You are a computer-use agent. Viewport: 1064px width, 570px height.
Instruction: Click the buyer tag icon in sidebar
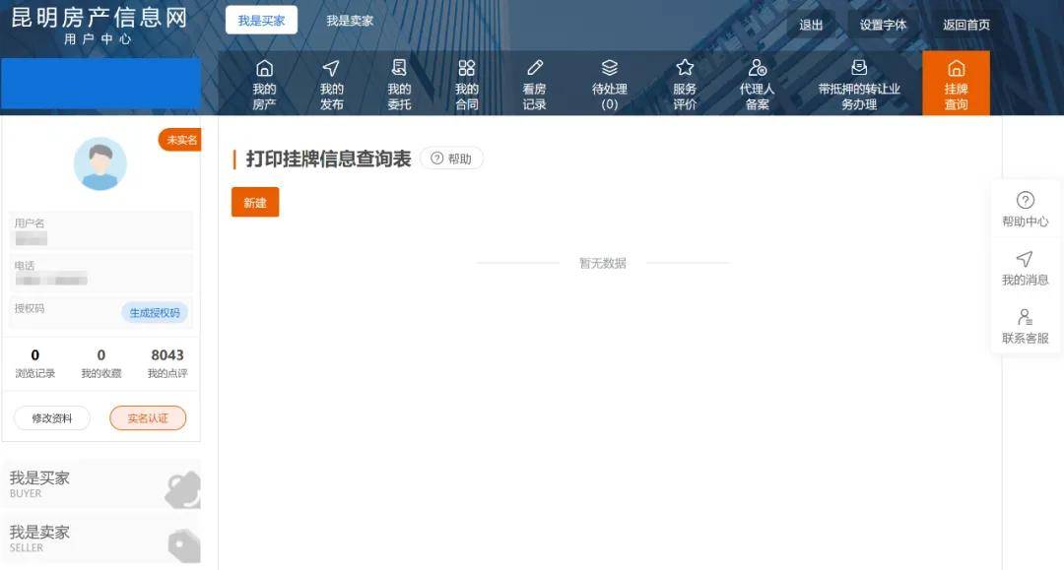(183, 490)
